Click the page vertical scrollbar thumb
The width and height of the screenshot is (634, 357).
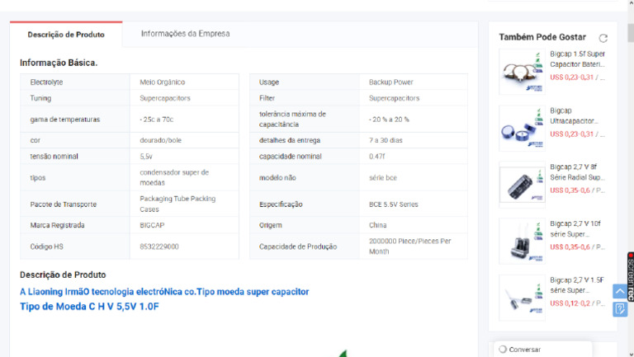pos(631,32)
